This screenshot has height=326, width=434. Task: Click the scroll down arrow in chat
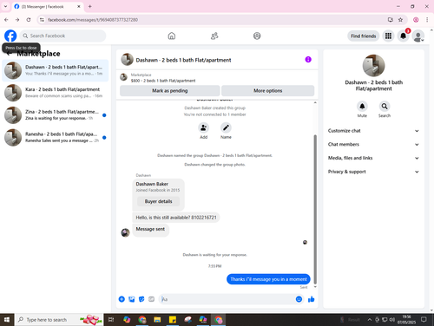click(x=315, y=287)
